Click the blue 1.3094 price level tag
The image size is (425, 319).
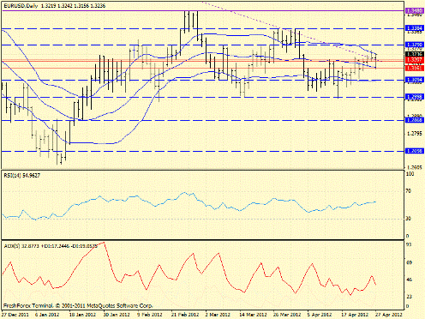pyautogui.click(x=414, y=80)
